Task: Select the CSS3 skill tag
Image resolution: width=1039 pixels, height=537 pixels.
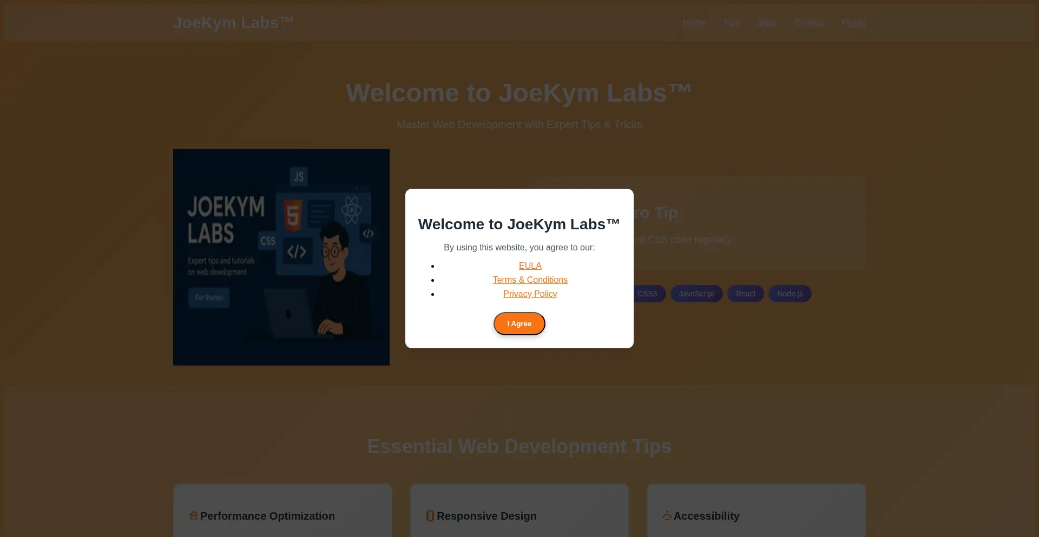Action: (x=648, y=294)
